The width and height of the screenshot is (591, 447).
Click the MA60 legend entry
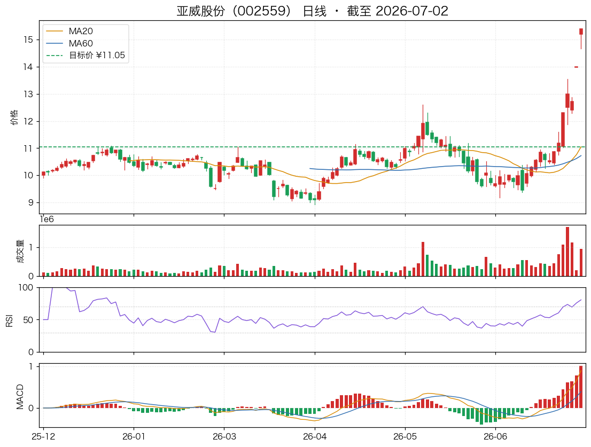81,43
